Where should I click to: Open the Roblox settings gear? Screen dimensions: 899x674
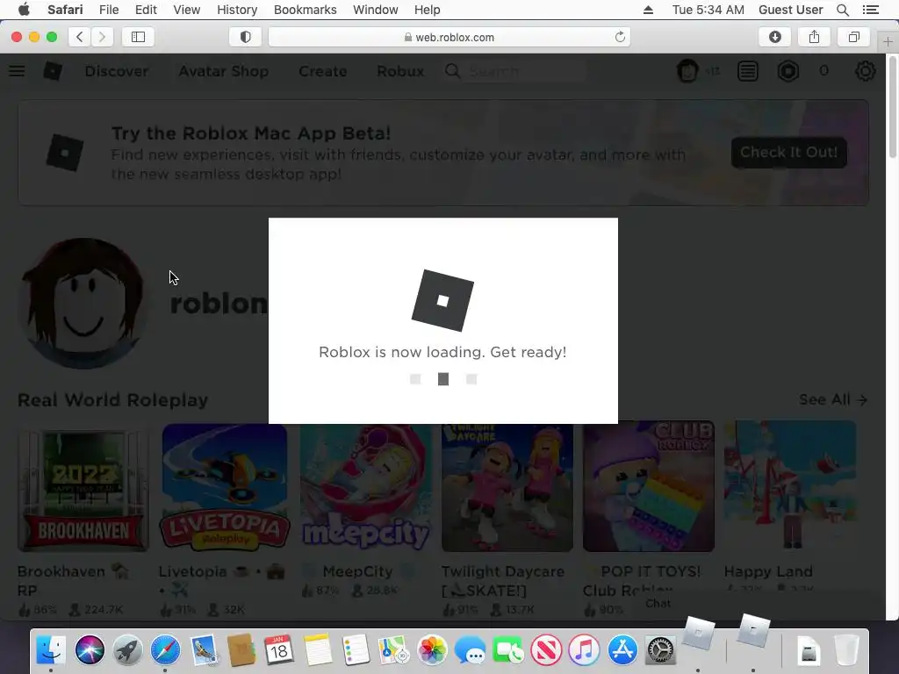point(865,71)
